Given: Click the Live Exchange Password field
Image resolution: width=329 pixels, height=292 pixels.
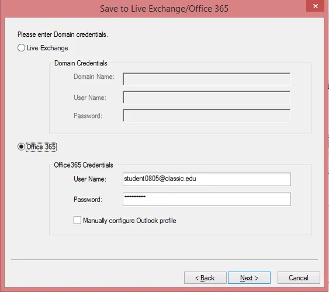Looking at the screenshot, I should coord(207,115).
